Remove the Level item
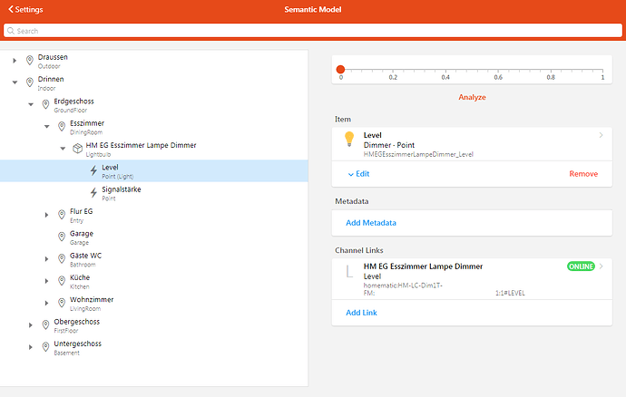Viewport: 626px width, 397px height. coord(582,173)
